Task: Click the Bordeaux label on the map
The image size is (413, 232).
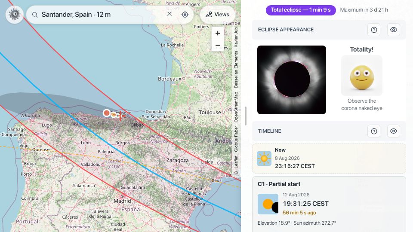Action: click(170, 79)
